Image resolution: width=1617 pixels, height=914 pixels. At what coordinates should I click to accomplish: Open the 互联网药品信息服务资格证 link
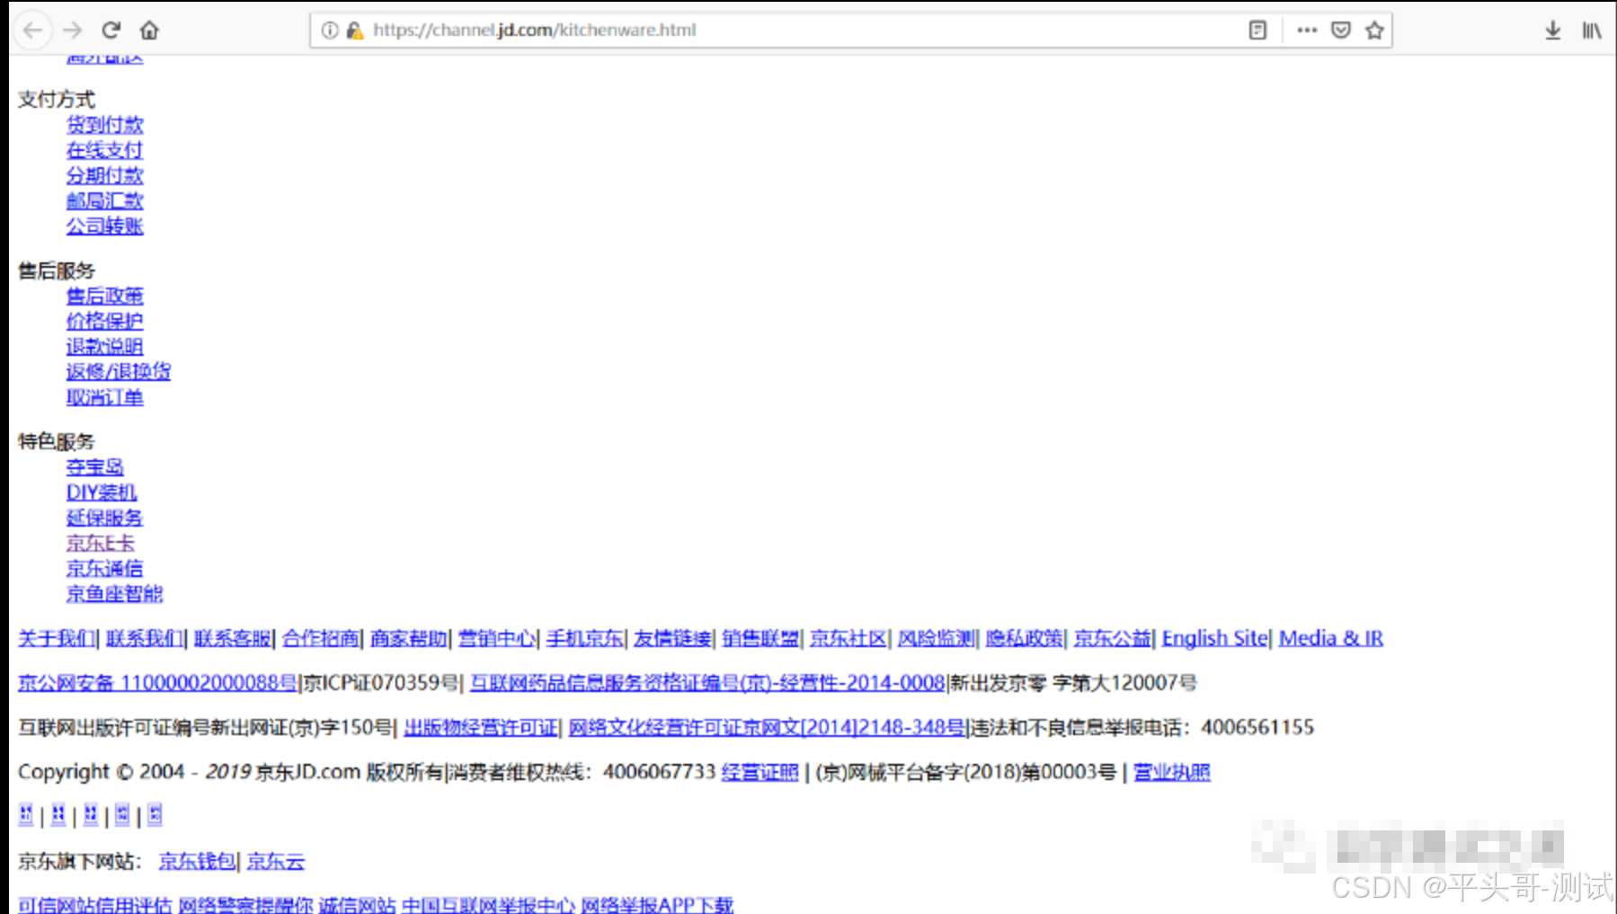coord(707,683)
